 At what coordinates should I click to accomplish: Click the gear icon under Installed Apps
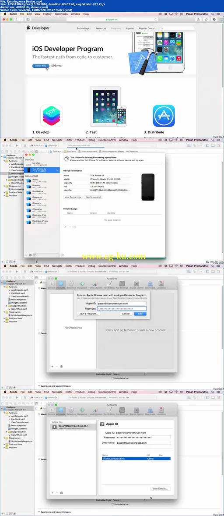point(74,227)
